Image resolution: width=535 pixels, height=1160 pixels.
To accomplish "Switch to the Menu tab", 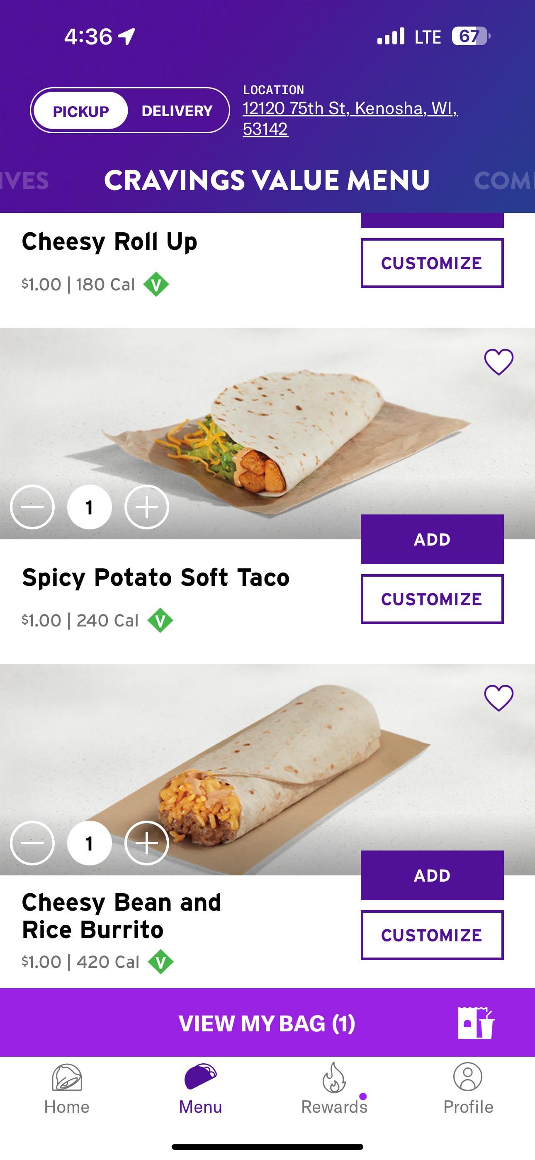I will [x=200, y=1087].
